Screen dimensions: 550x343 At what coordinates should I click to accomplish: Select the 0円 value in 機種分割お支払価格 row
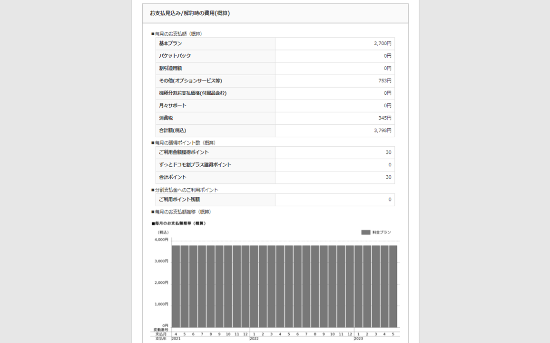(x=387, y=93)
